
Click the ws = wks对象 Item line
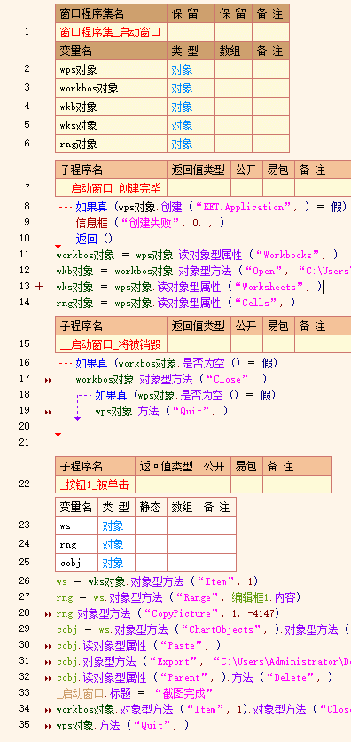click(x=157, y=581)
